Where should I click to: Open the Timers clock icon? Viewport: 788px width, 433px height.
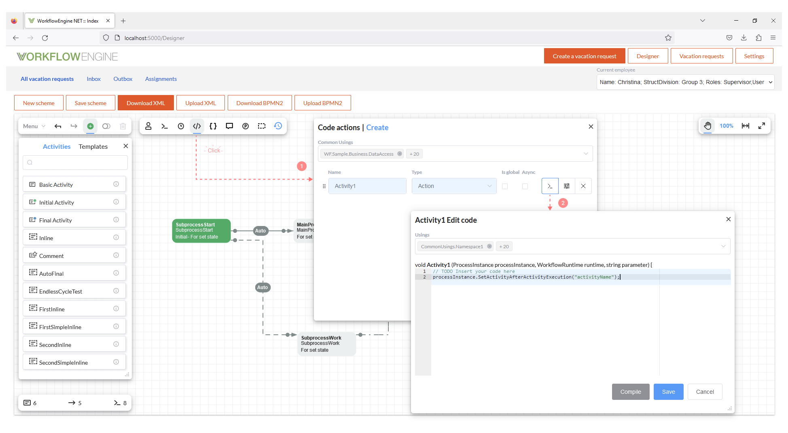181,126
